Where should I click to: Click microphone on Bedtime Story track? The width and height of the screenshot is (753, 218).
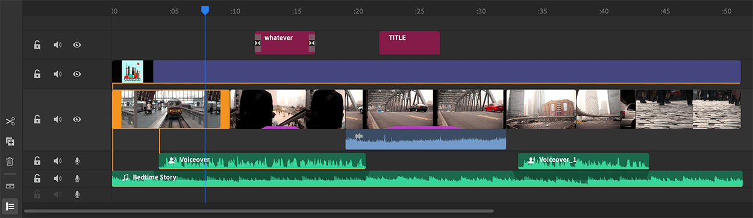pos(77,178)
